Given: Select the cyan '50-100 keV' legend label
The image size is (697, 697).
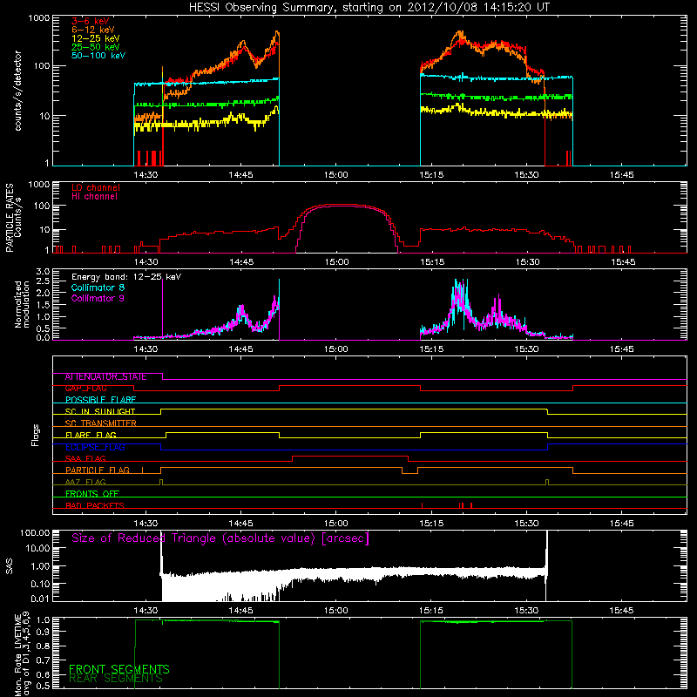Looking at the screenshot, I should 98,56.
